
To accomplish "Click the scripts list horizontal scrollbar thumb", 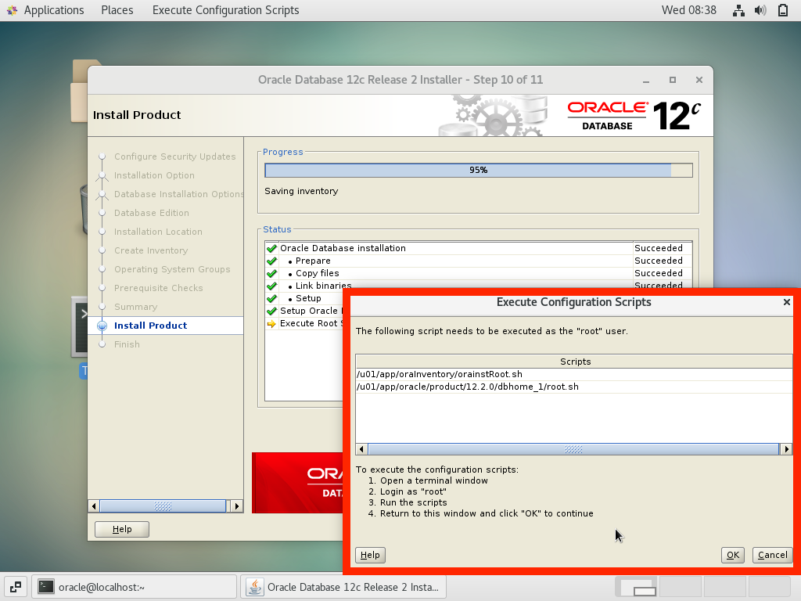I will pyautogui.click(x=573, y=449).
